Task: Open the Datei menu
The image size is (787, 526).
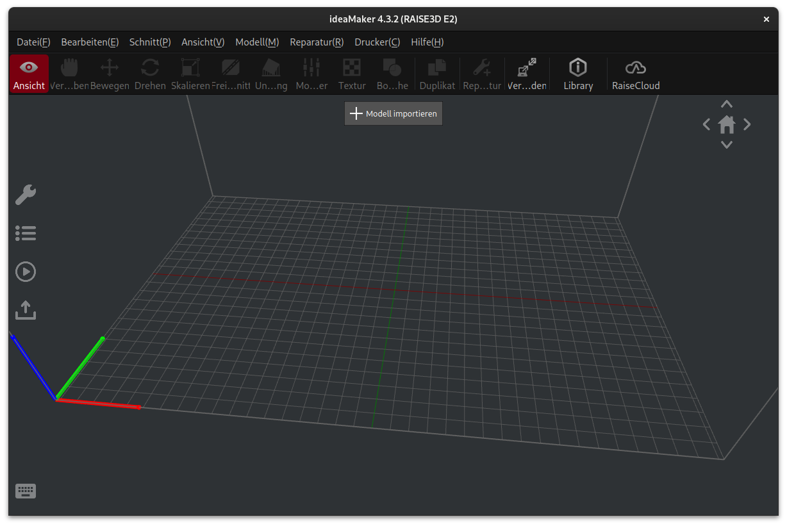Action: [x=33, y=42]
